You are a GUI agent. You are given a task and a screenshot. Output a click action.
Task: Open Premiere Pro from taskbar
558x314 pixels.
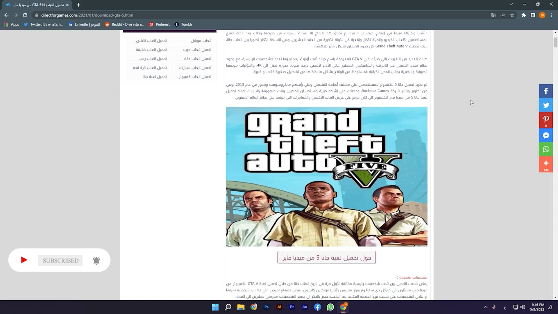point(292,307)
